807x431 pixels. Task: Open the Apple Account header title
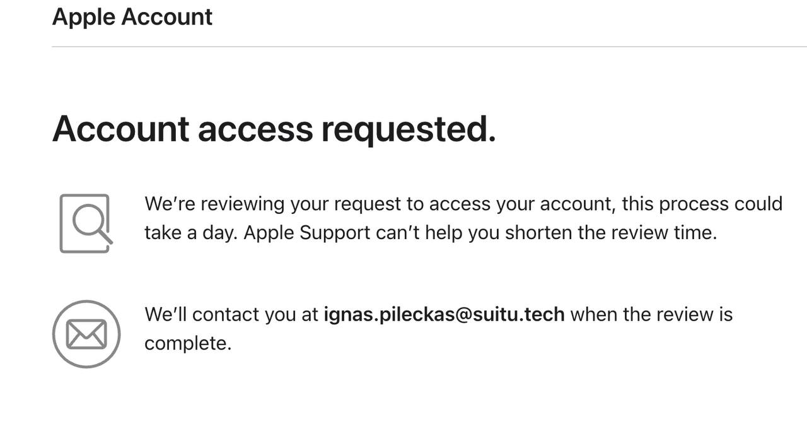(x=132, y=17)
